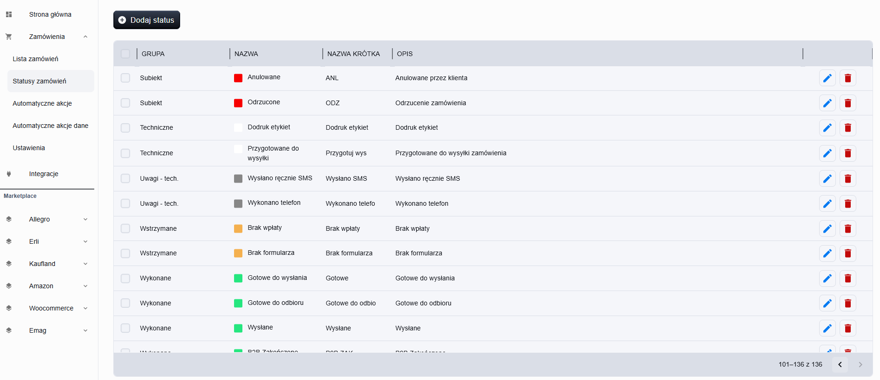Delete the Wysłane status
Image resolution: width=880 pixels, height=380 pixels.
click(847, 328)
